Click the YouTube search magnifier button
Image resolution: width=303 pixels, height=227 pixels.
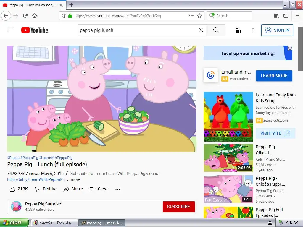pos(216,30)
